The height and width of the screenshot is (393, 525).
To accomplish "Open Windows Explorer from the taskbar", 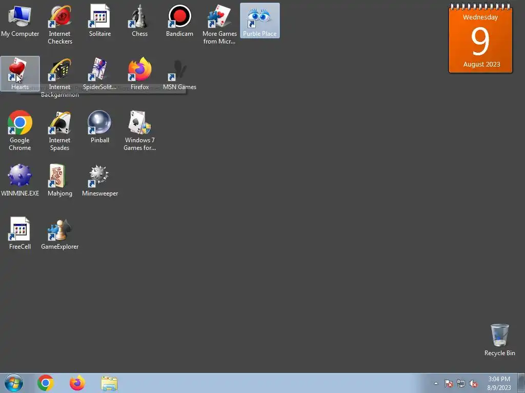I will click(x=109, y=383).
